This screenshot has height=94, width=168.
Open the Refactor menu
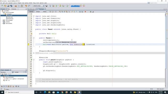point(20,3)
